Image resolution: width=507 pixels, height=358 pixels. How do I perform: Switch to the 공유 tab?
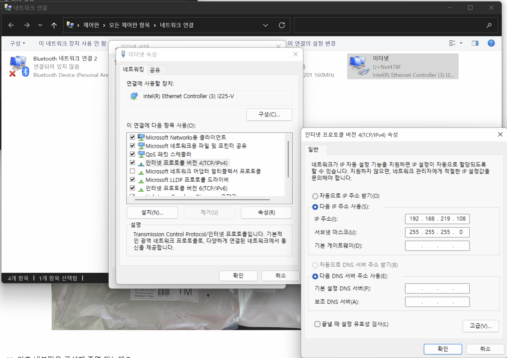pyautogui.click(x=155, y=70)
